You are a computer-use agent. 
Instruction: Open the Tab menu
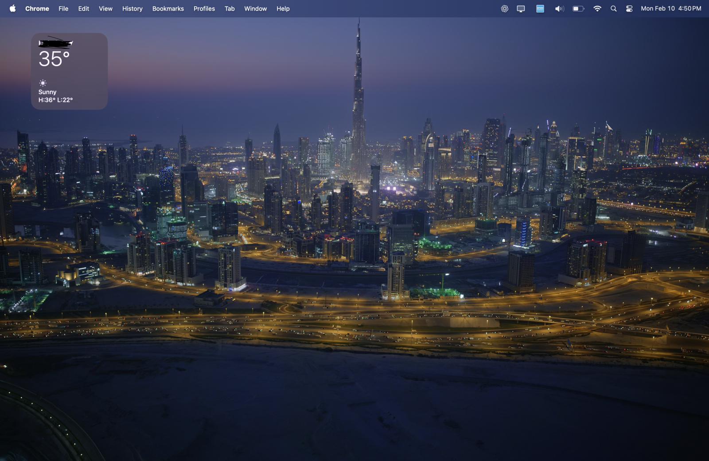coord(229,8)
